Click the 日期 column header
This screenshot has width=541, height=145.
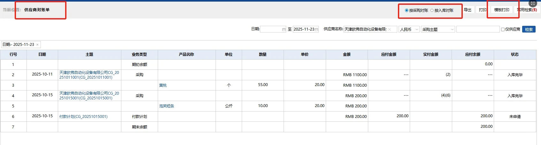[42, 54]
